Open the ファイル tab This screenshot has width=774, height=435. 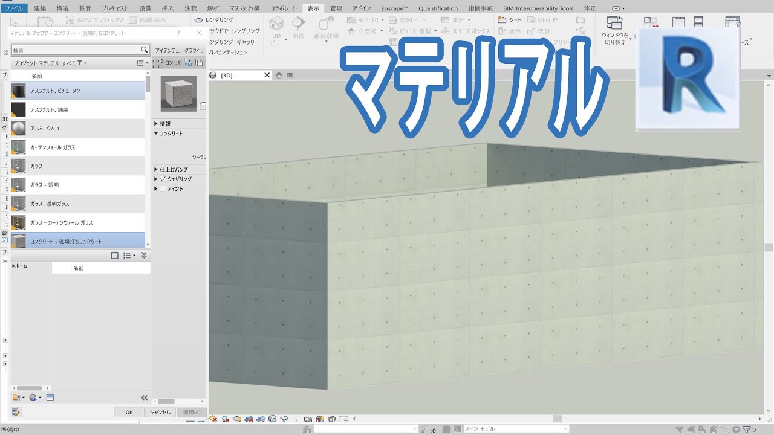(x=14, y=8)
